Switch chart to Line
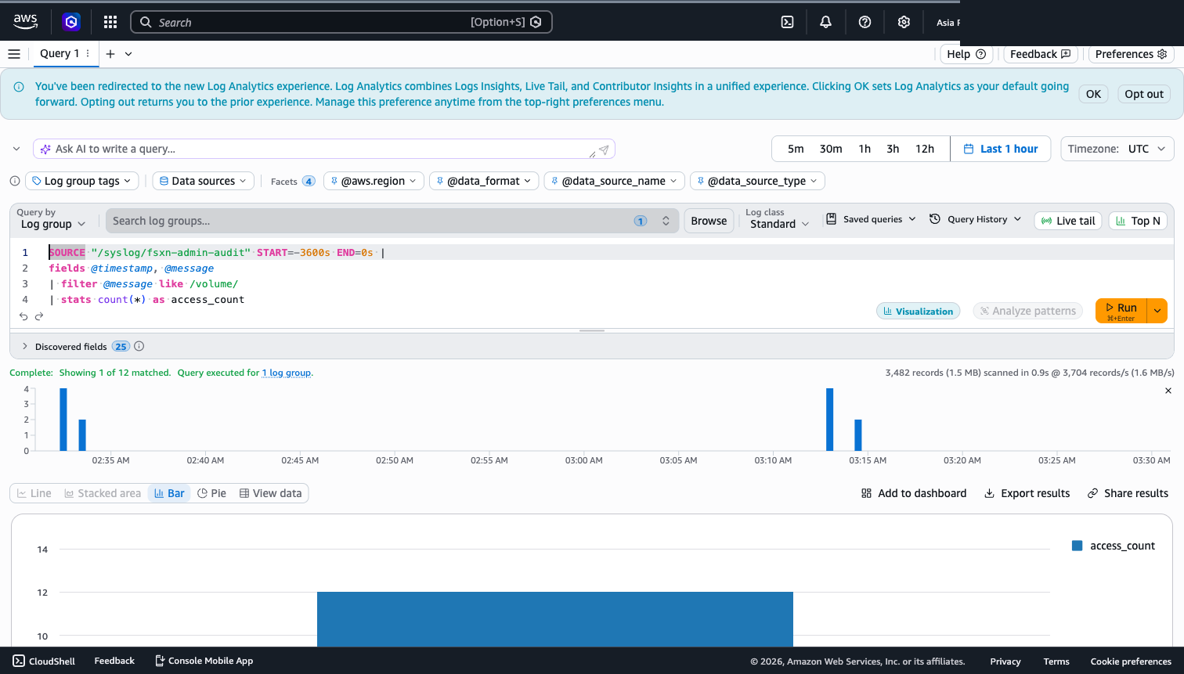The height and width of the screenshot is (674, 1184). pos(34,493)
